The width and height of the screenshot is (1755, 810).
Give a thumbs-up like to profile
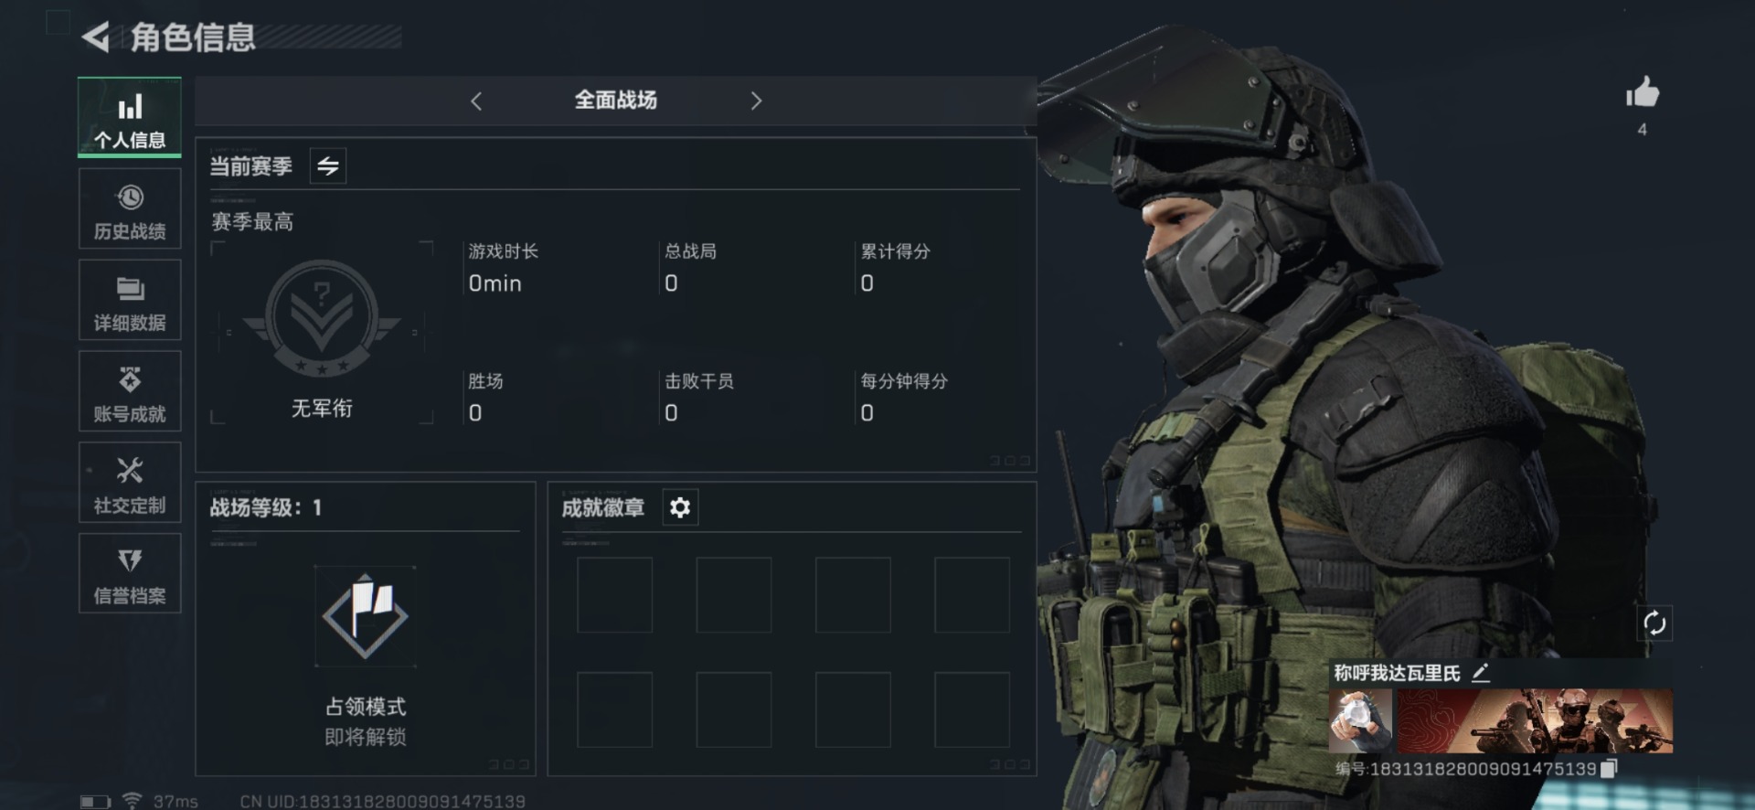(x=1643, y=93)
